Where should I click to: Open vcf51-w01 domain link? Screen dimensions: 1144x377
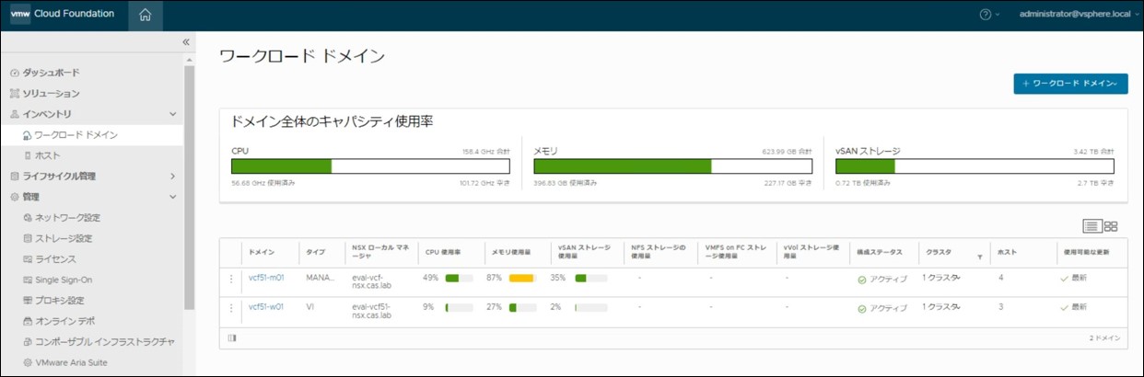click(266, 305)
